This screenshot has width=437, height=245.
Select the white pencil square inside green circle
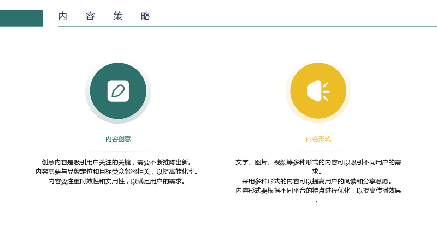118,91
